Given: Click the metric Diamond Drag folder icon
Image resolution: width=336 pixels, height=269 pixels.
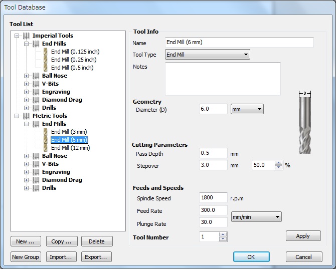Looking at the screenshot, I should (x=36, y=180).
